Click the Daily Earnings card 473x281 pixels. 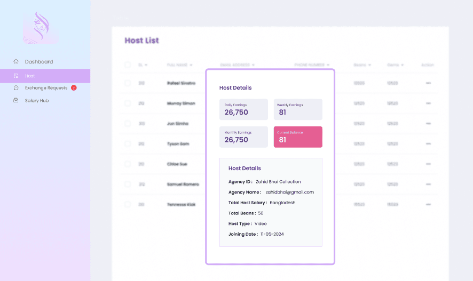243,109
